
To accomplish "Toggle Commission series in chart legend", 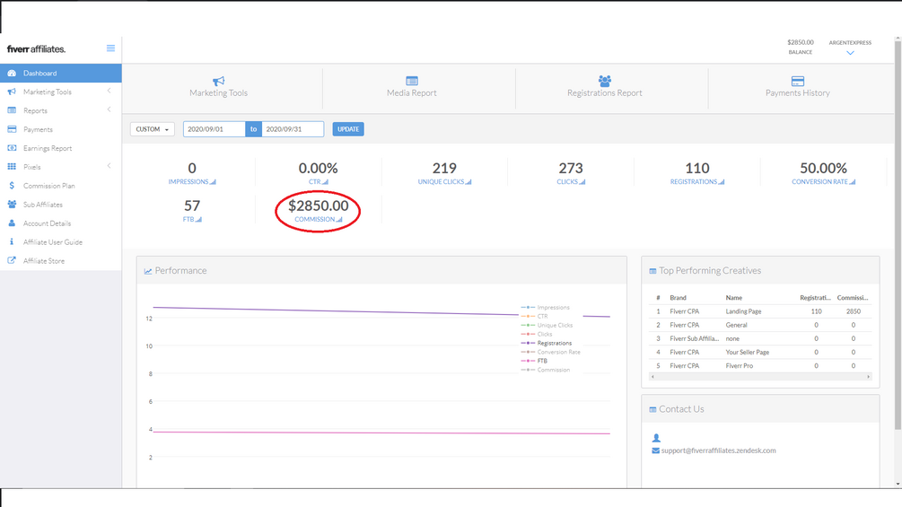I will tap(546, 370).
